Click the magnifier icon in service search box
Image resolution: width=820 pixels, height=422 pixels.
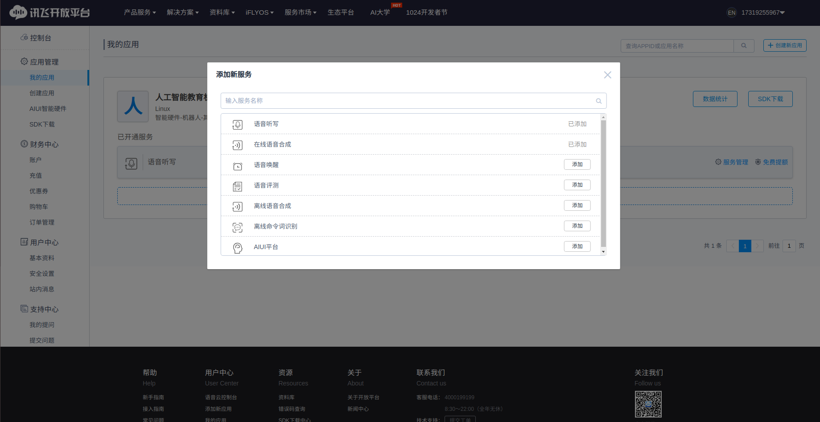click(598, 101)
